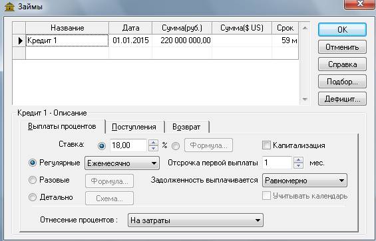Click the Срок column header
This screenshot has width=376, height=241.
pyautogui.click(x=285, y=28)
